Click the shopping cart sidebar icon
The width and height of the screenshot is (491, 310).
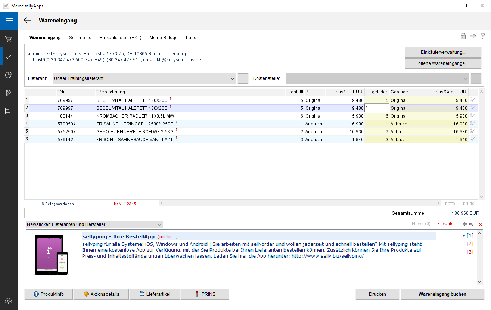tap(9, 39)
